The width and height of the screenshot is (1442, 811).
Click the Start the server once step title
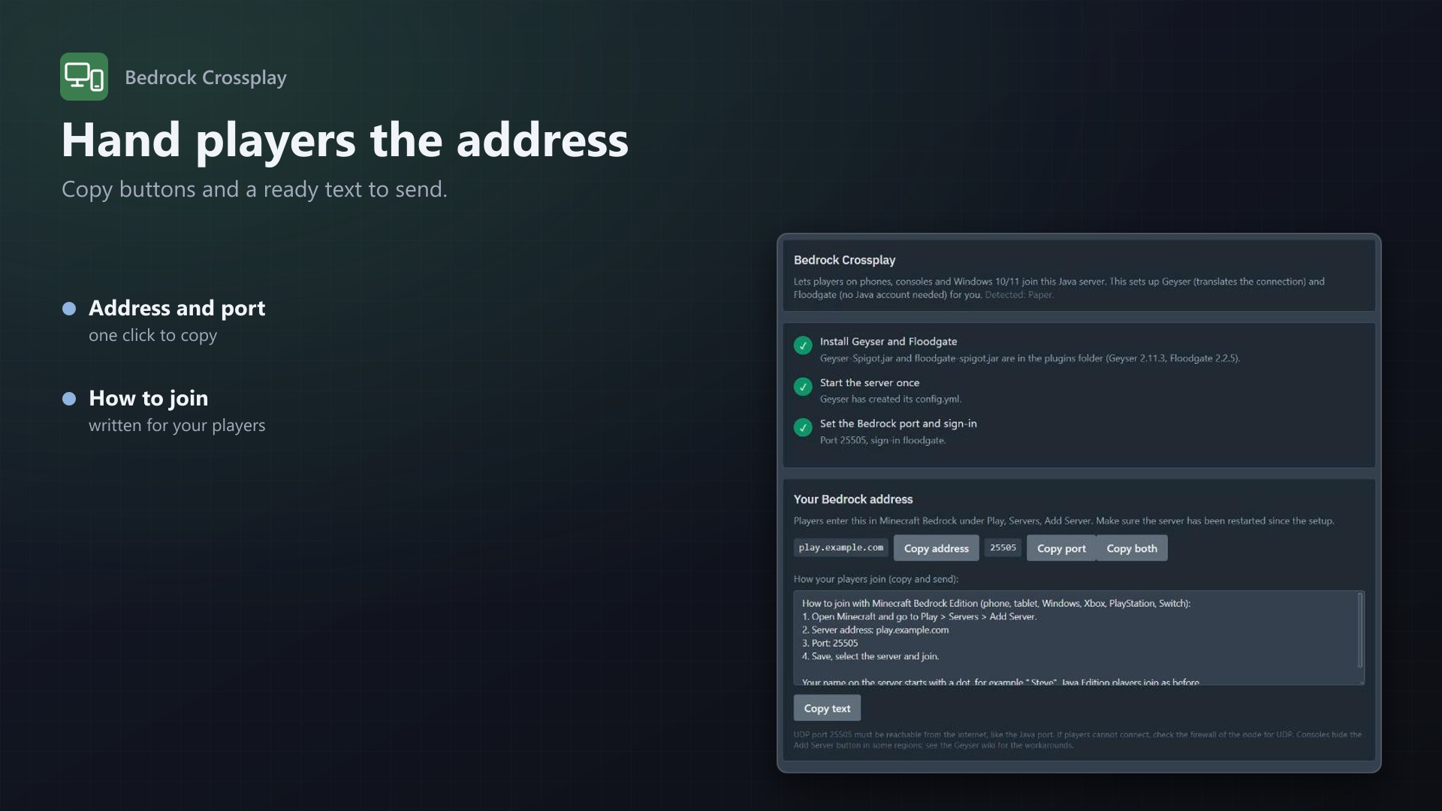[x=870, y=383]
